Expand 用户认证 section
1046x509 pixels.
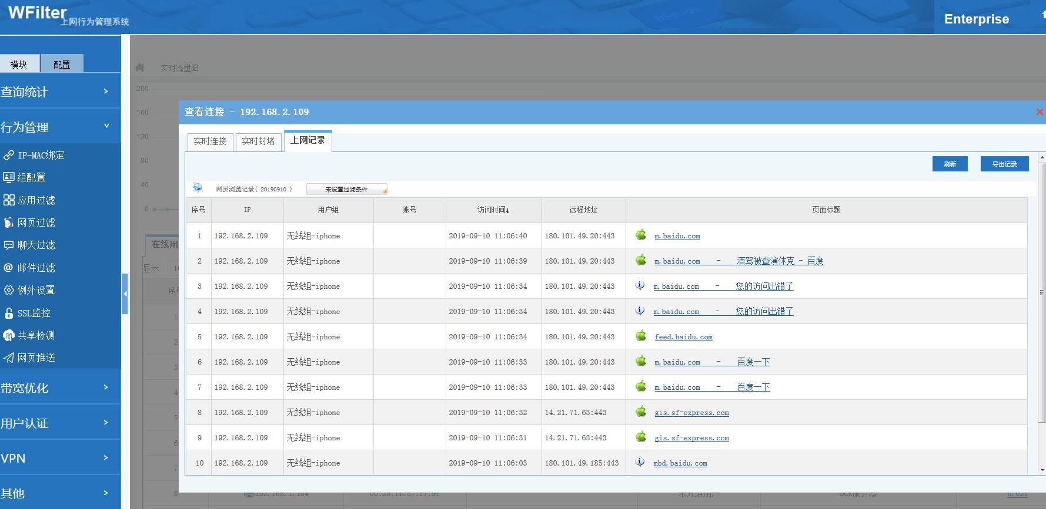tap(60, 423)
